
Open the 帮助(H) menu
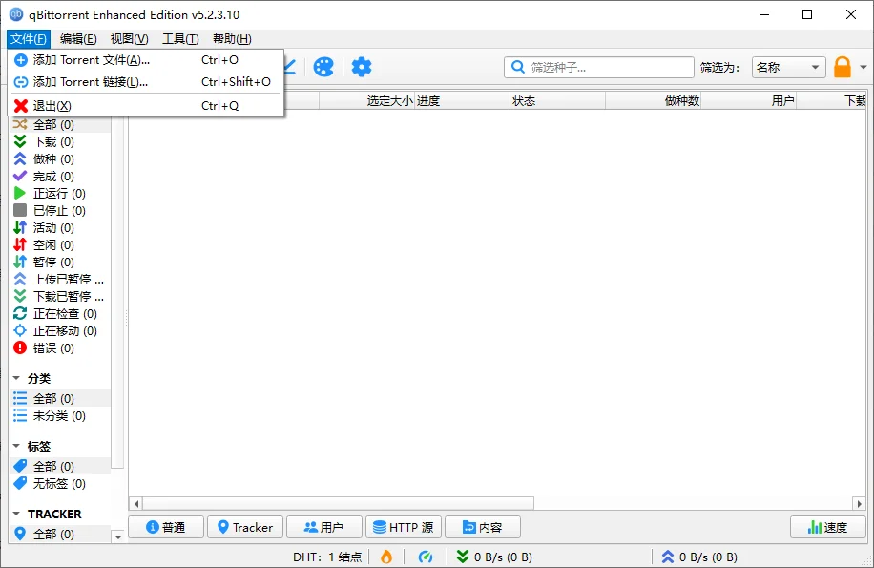tap(232, 39)
